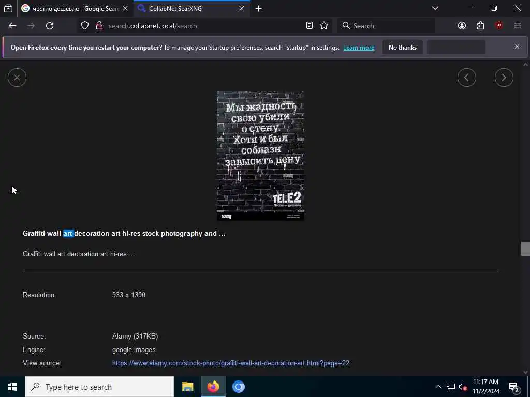Click the toolbar Search box

point(386,26)
